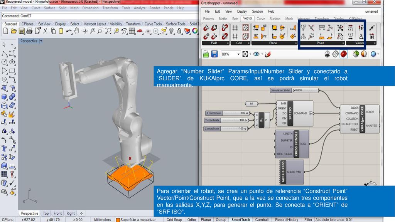
Task: Expand the Plane panel plus button
Action: [x=296, y=43]
